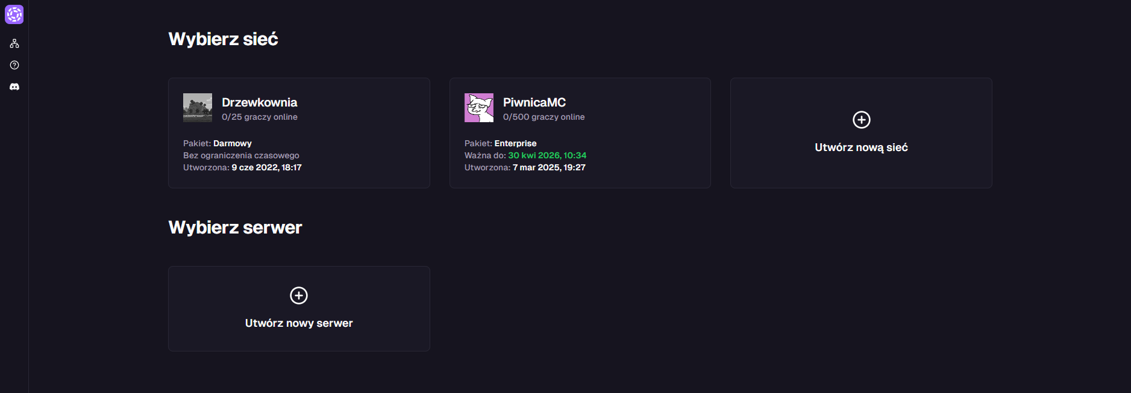Click the plus icon above Utwórz nową sieć
The height and width of the screenshot is (393, 1131).
(x=861, y=120)
